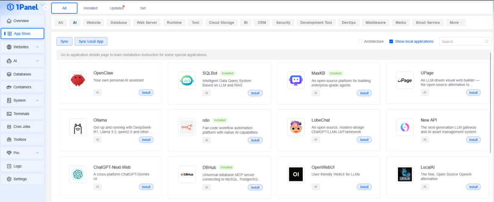
Task: Open the LobeChat app icon
Action: coord(296,128)
